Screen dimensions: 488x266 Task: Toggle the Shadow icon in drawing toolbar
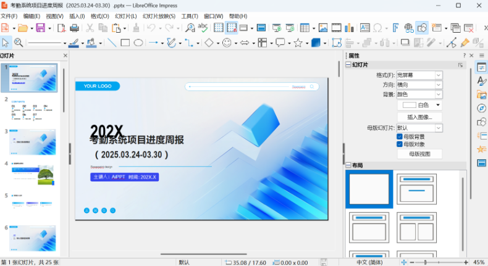(405, 43)
